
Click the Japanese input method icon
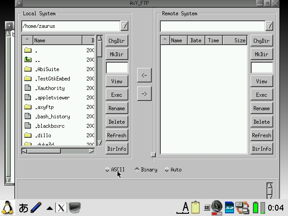pos(23,208)
